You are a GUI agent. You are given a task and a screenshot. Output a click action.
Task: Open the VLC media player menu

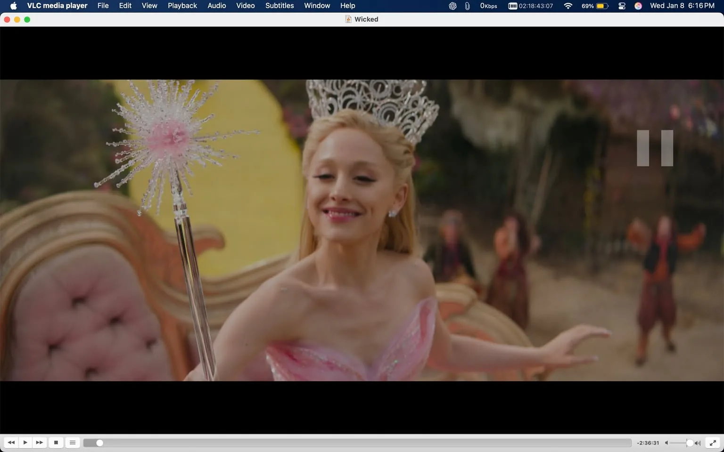[57, 6]
